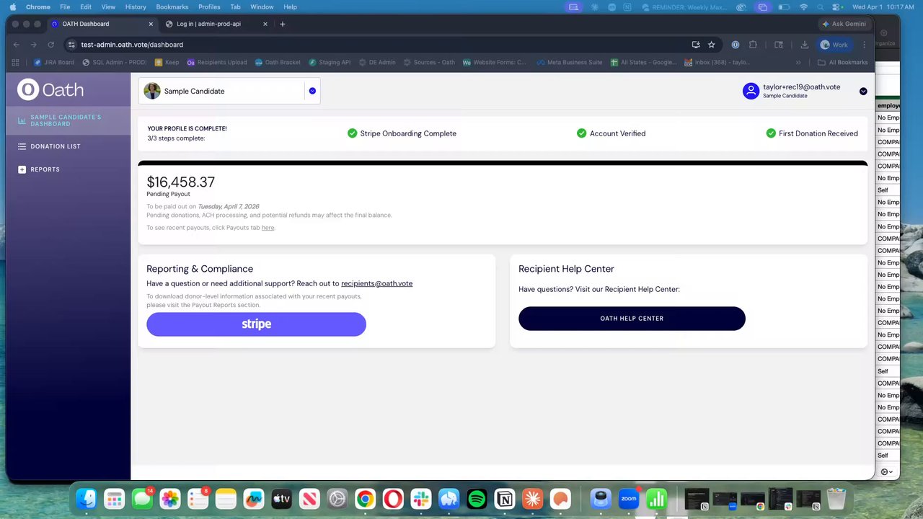Open the Chrome downloads icon
The width and height of the screenshot is (923, 519).
804,45
